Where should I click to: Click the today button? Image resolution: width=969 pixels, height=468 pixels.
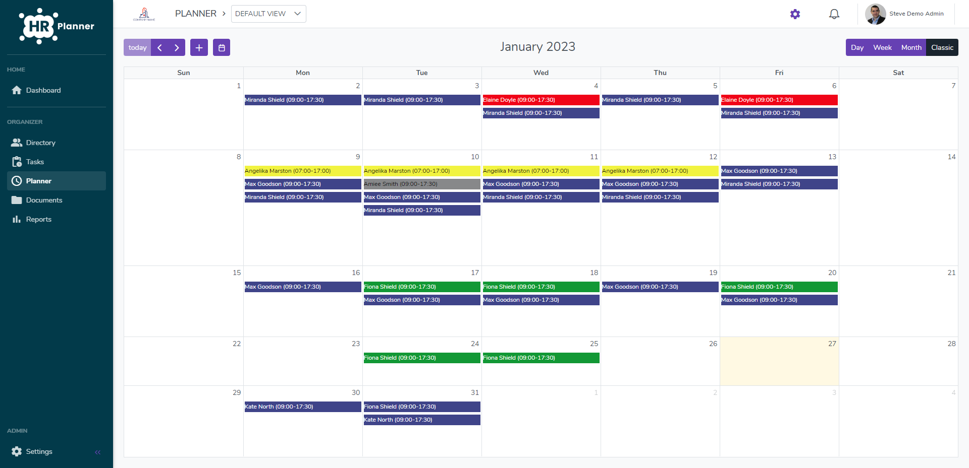point(137,47)
